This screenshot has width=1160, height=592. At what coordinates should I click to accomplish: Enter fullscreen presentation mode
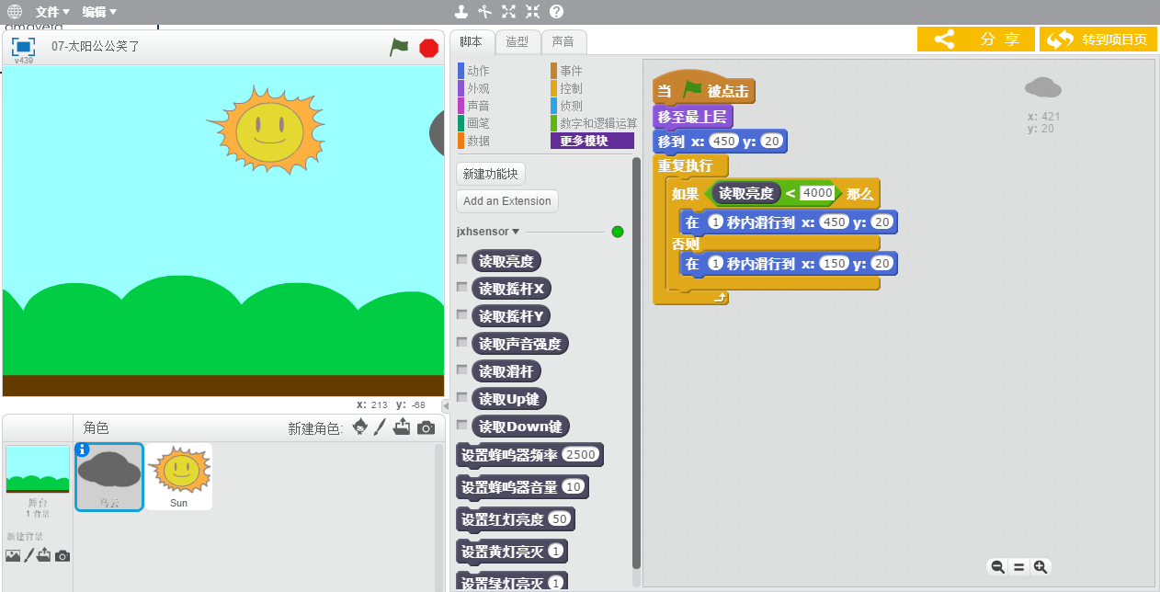coord(23,47)
